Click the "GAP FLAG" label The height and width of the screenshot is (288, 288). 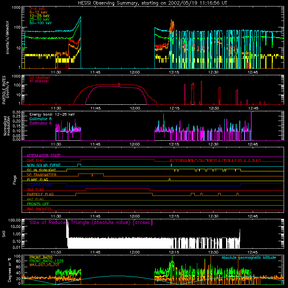(x=35, y=160)
